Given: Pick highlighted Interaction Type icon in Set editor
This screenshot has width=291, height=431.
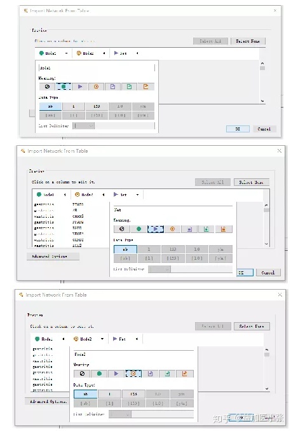Looking at the screenshot, I should point(156,229).
